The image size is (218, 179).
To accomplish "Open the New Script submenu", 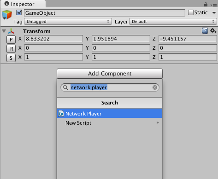I will (110, 123).
